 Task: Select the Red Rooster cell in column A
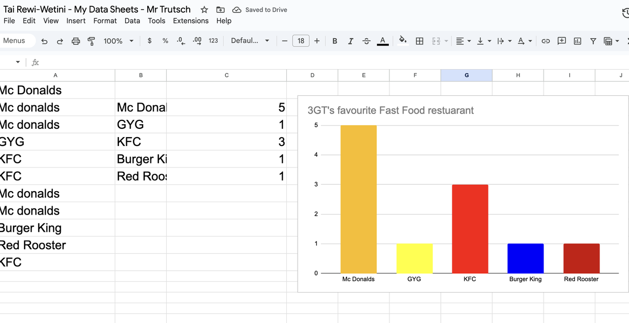click(57, 245)
